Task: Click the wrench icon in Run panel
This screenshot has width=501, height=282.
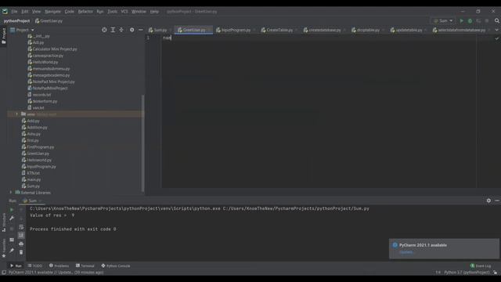Action: 12,219
